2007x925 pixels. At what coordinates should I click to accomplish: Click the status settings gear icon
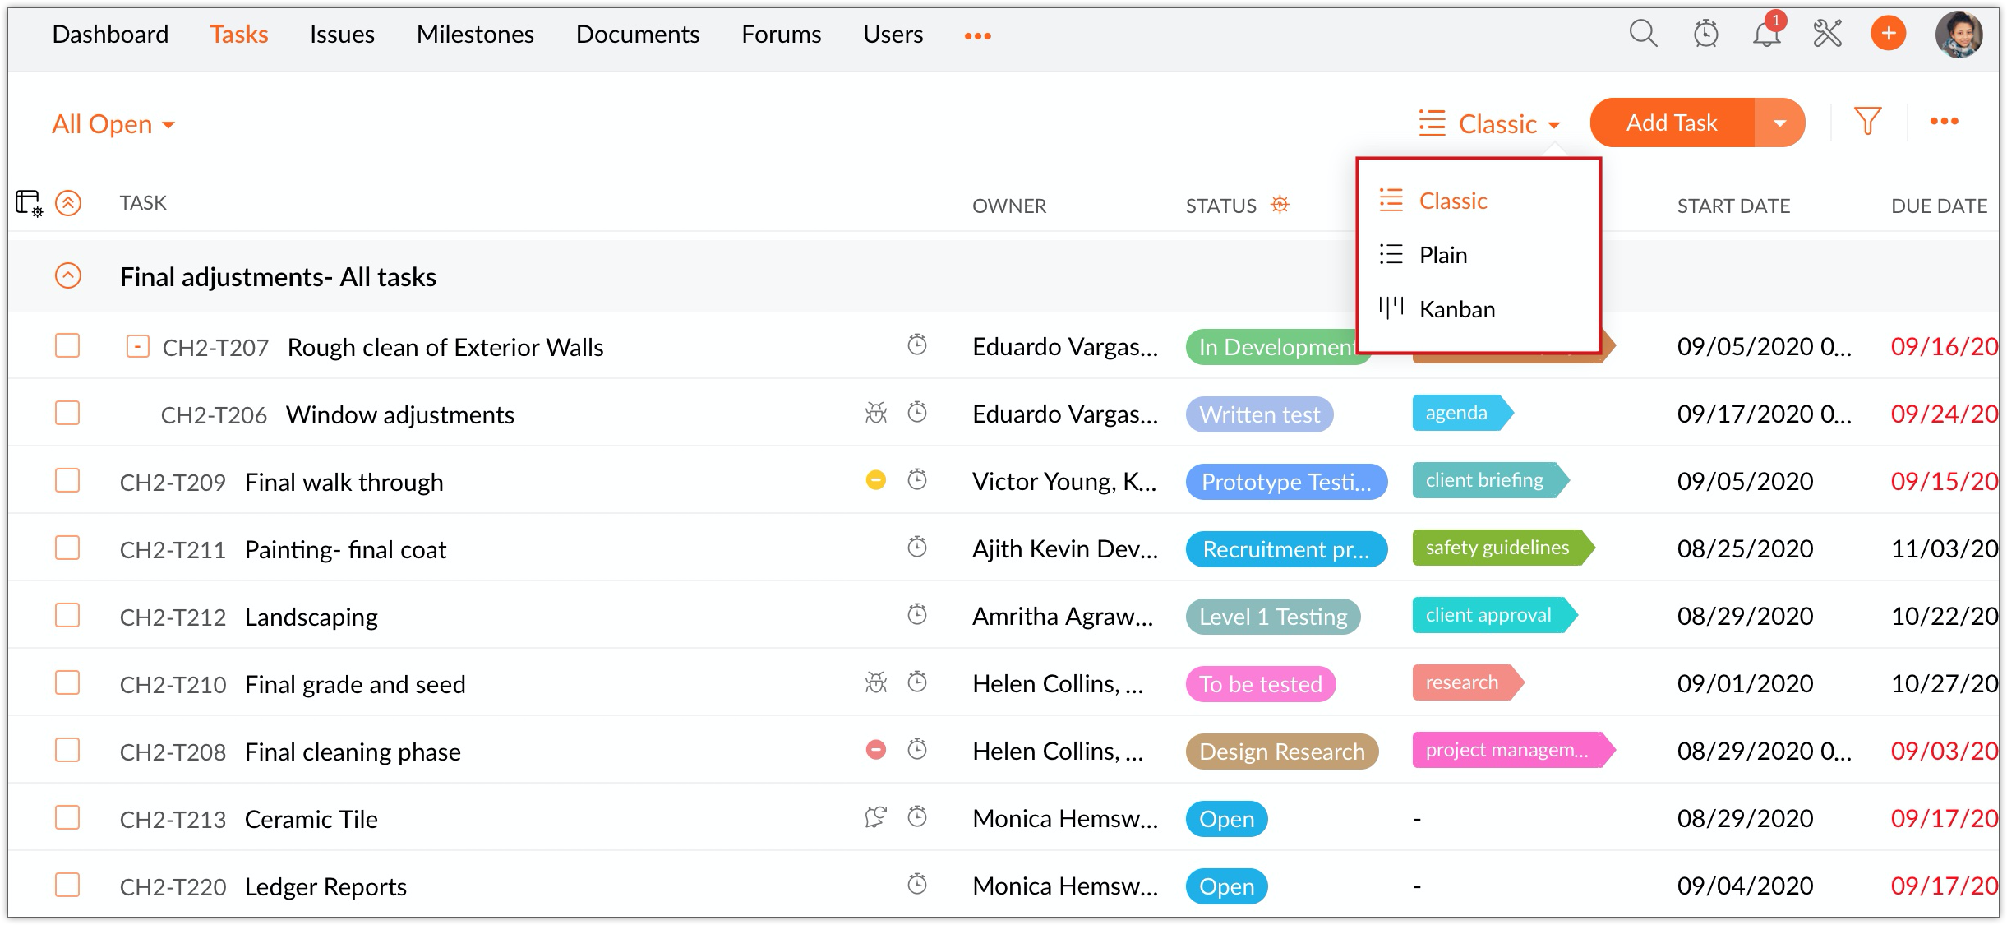pos(1280,205)
